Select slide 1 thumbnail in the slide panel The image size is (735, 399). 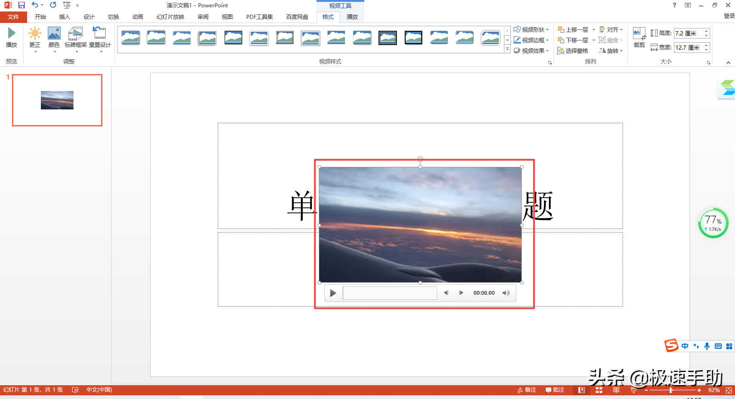click(x=57, y=100)
